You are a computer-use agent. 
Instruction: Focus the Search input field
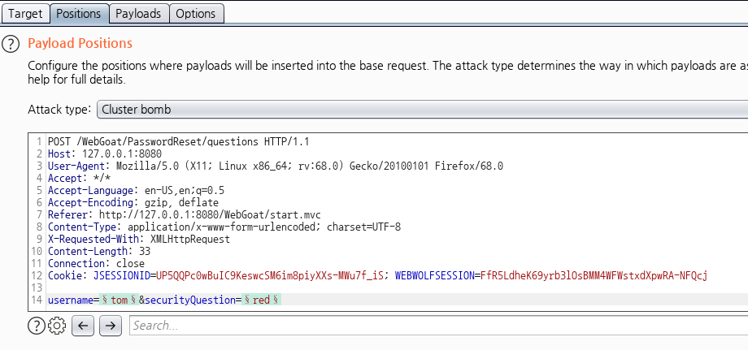437,326
